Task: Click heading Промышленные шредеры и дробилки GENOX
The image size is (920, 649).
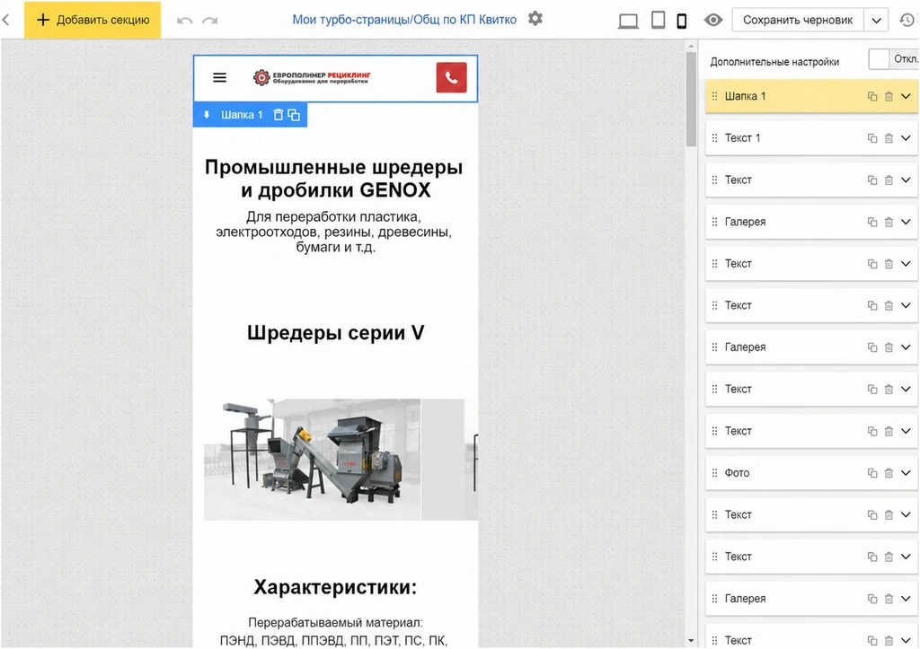Action: coord(334,179)
